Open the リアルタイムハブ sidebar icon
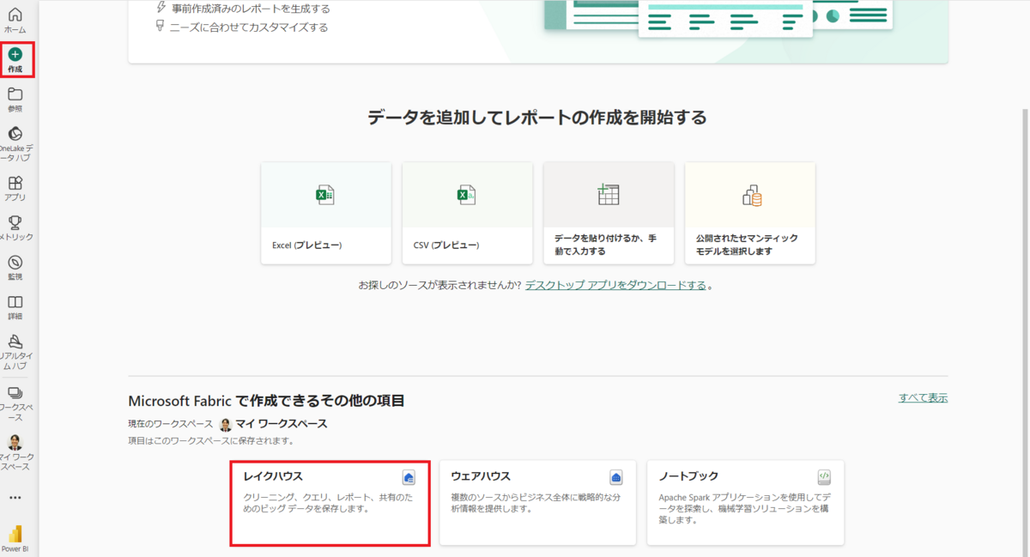The width and height of the screenshot is (1030, 557). (x=15, y=342)
